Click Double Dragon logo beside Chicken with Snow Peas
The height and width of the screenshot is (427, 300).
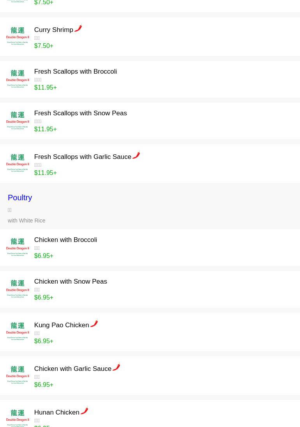[x=18, y=289]
